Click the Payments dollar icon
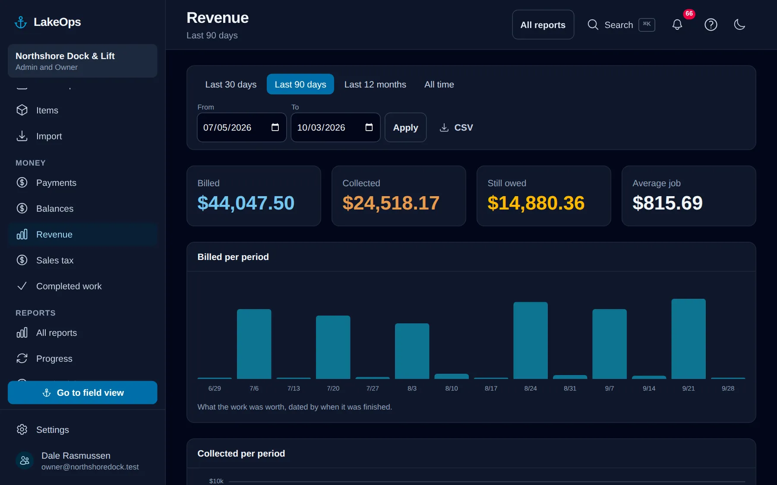The image size is (777, 485). (x=22, y=183)
